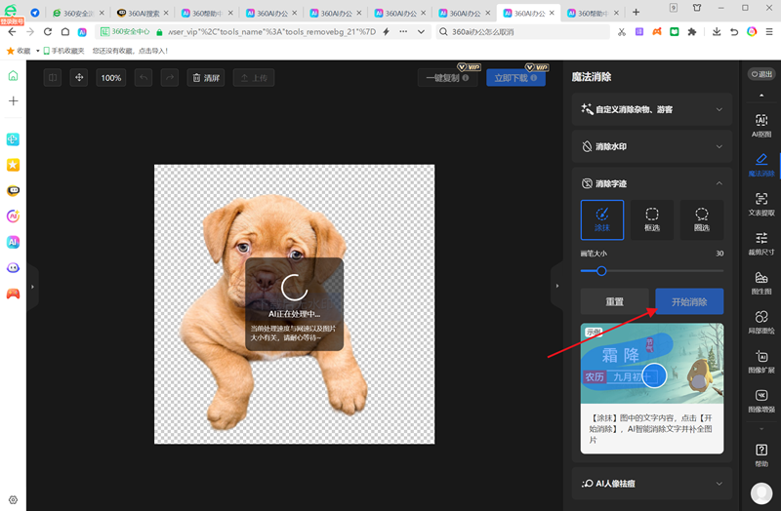Click the move/pan tool icon
The width and height of the screenshot is (781, 511).
(79, 77)
